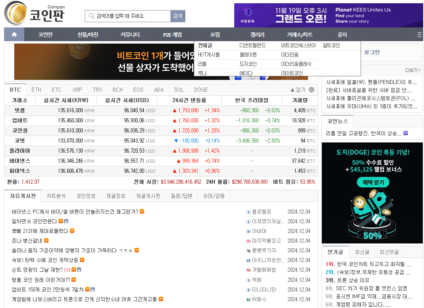Switch to the BCH price tab
Screen dimensions: 424x308
[118, 90]
